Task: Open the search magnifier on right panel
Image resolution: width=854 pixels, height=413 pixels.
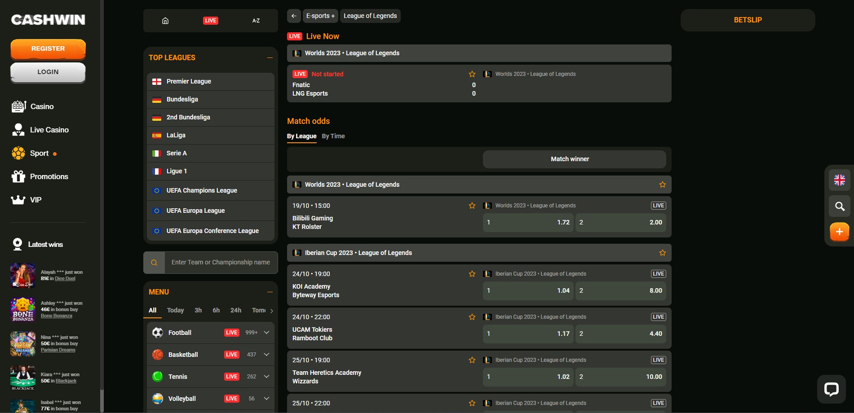Action: [840, 206]
